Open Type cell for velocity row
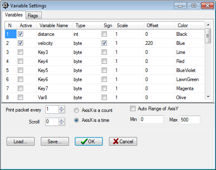This screenshot has width=216, height=170. [86, 43]
